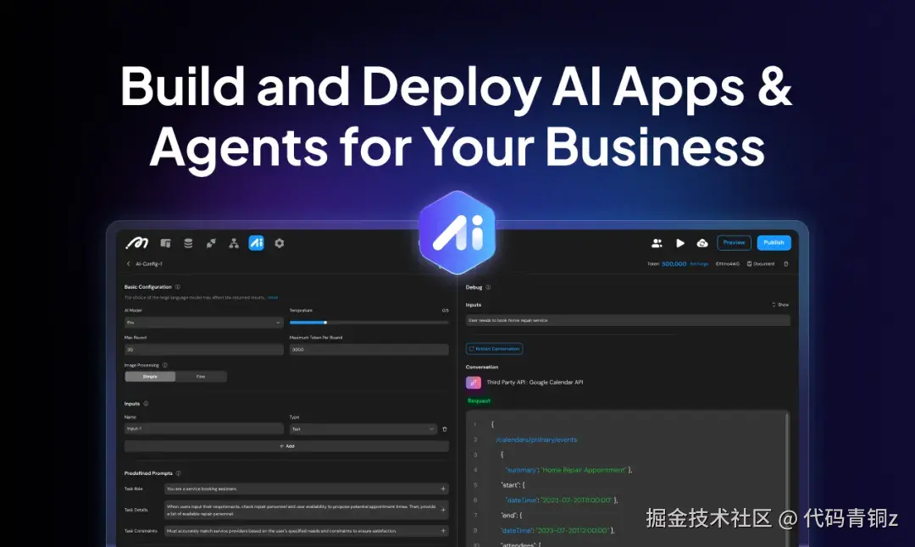Image resolution: width=915 pixels, height=547 pixels.
Task: Select Fine image processing option
Action: [201, 377]
